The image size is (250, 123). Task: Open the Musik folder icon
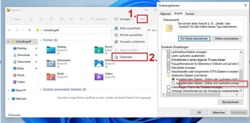pos(51,77)
